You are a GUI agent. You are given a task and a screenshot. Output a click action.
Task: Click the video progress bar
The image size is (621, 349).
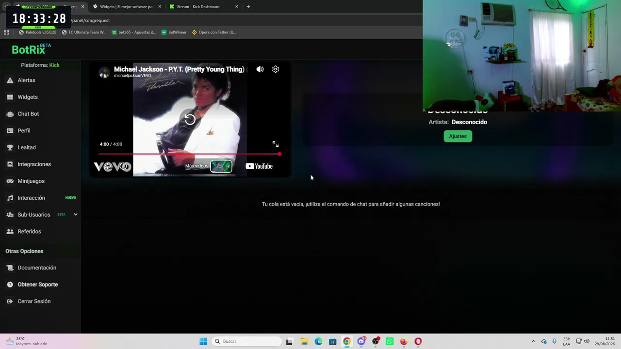[x=189, y=154]
